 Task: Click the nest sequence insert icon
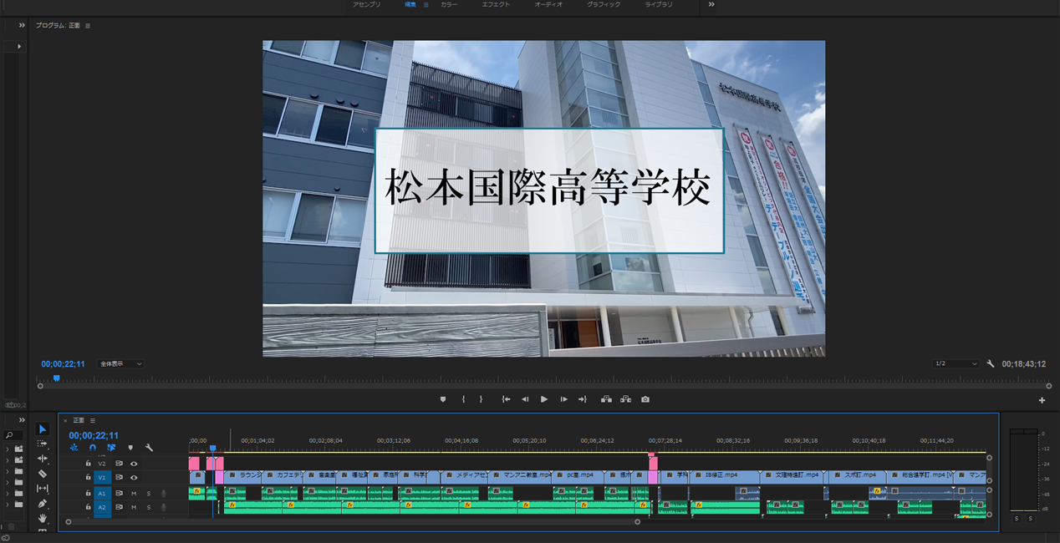click(x=74, y=448)
